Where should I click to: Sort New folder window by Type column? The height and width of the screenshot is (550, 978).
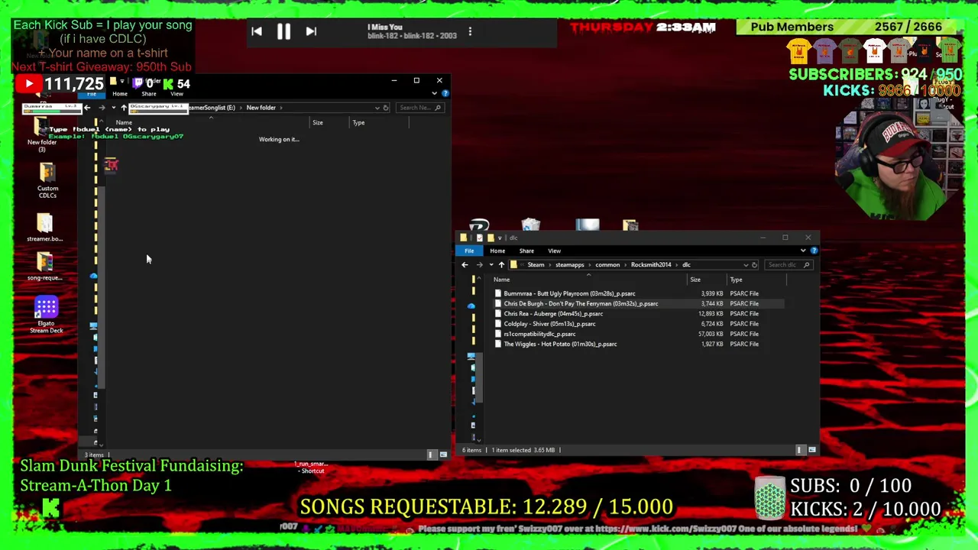[358, 122]
